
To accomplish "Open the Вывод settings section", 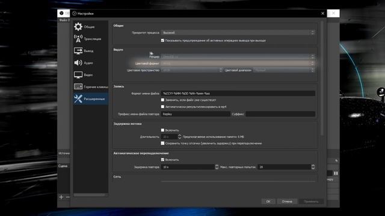I will (x=90, y=50).
